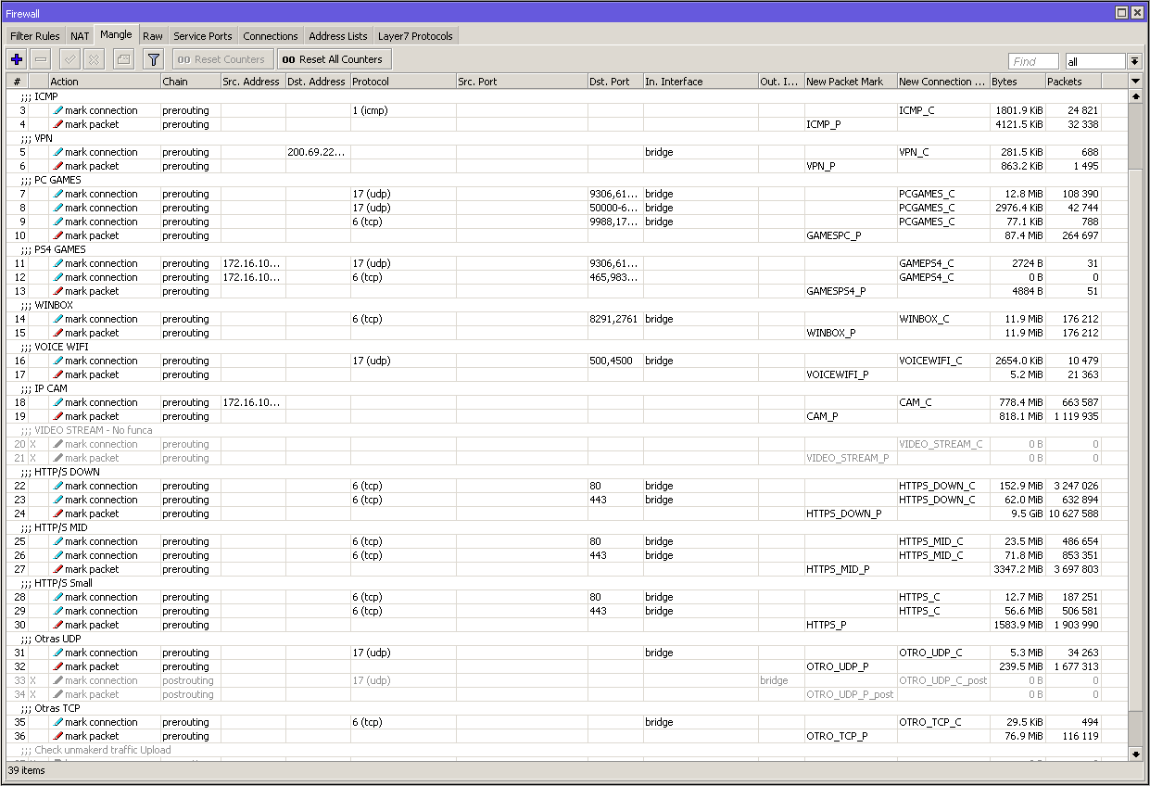
Task: Click the comment note icon in toolbar
Action: coord(122,59)
